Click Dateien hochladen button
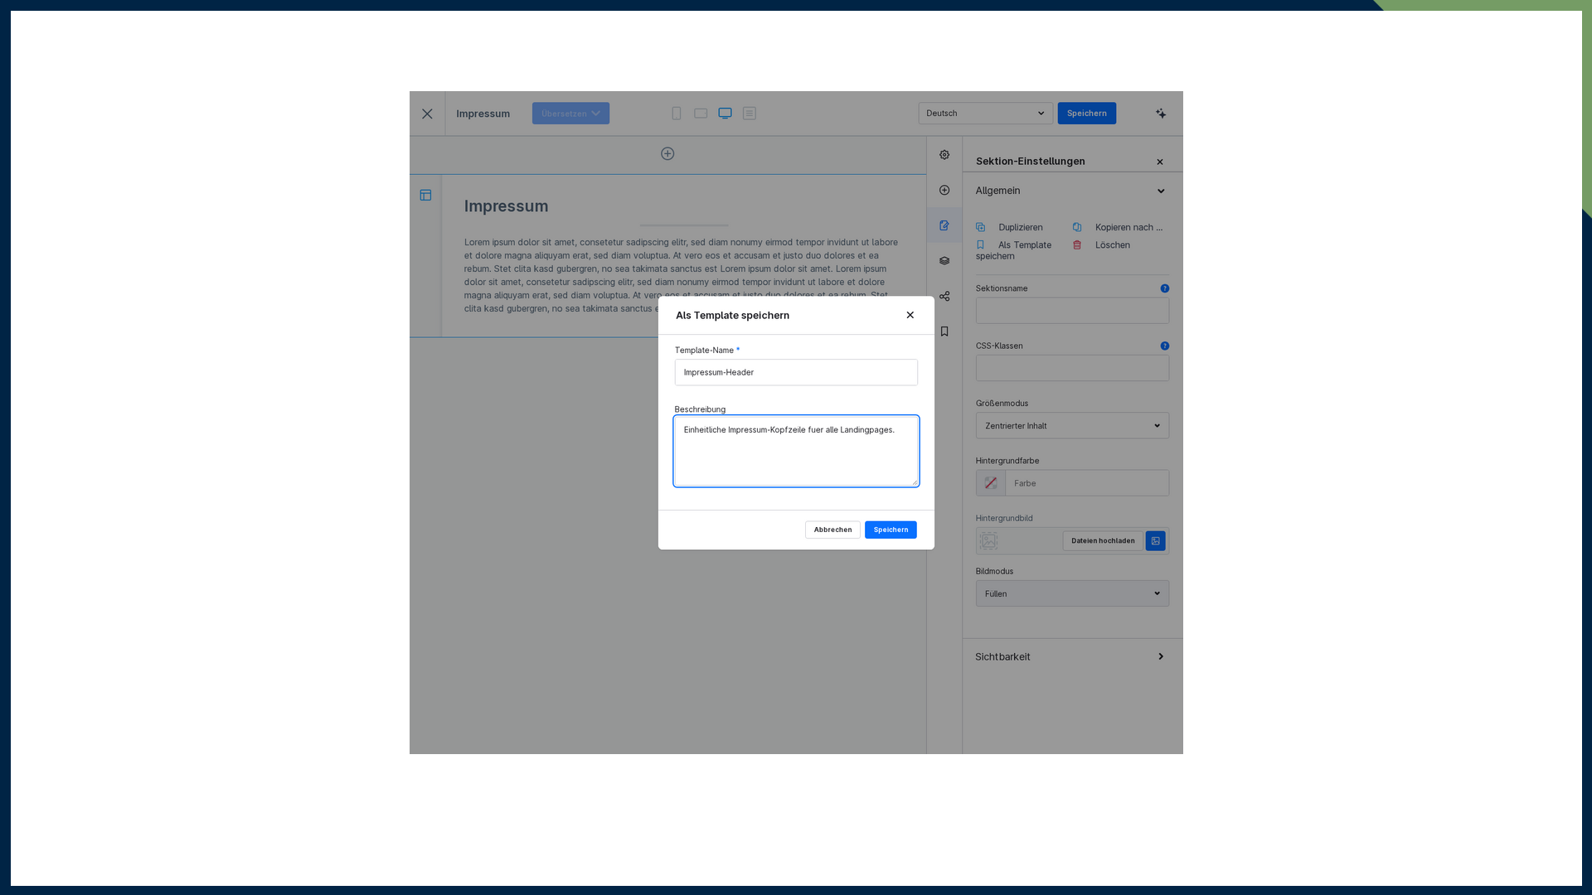 [1103, 541]
